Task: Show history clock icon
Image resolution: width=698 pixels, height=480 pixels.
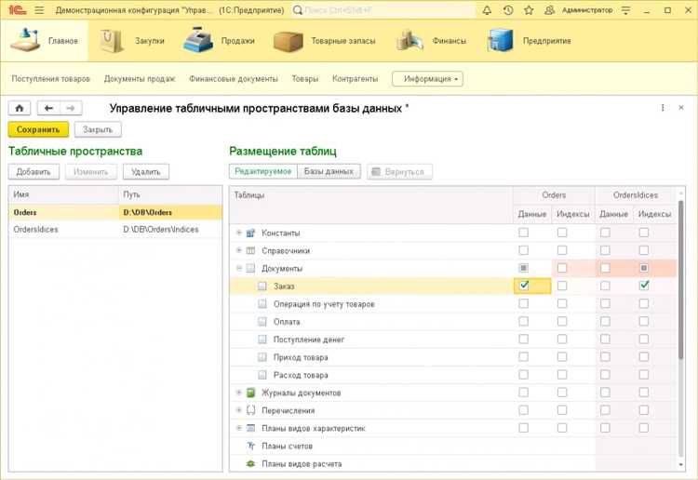Action: coord(508,10)
